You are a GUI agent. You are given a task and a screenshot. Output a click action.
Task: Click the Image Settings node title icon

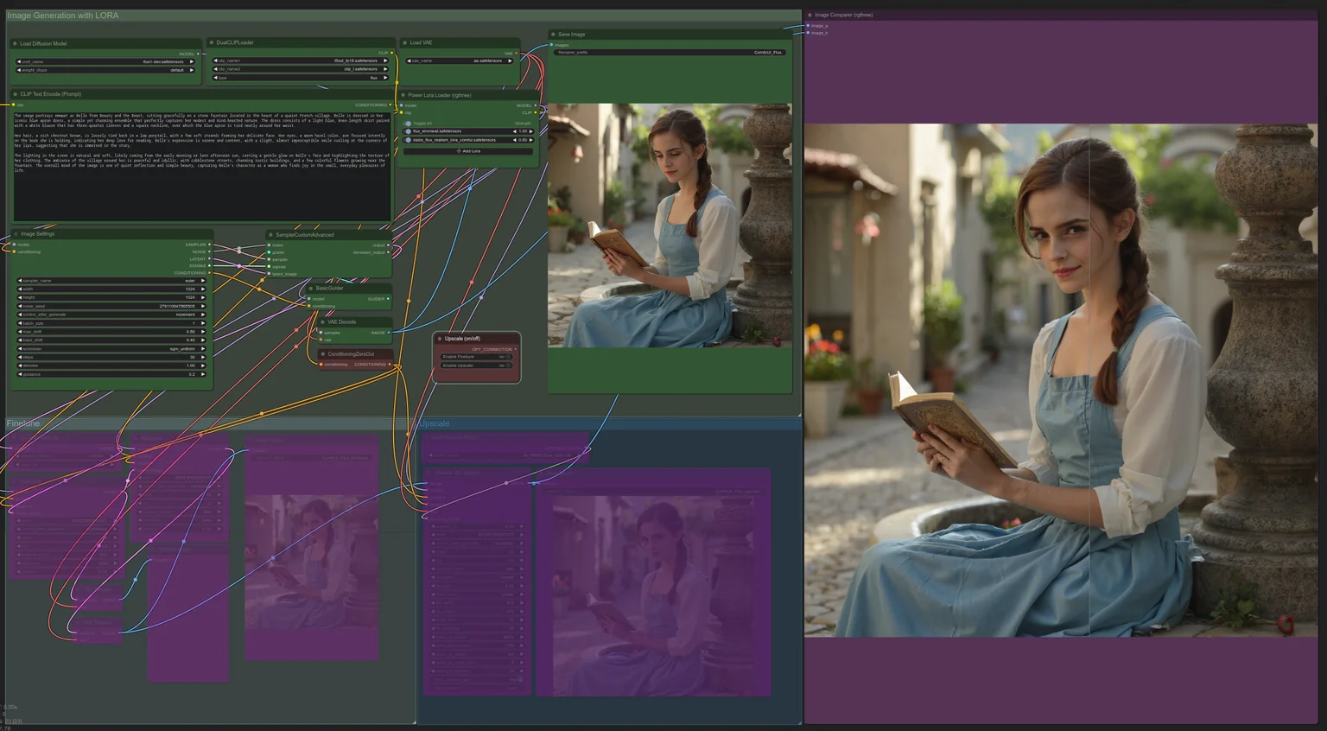(16, 234)
